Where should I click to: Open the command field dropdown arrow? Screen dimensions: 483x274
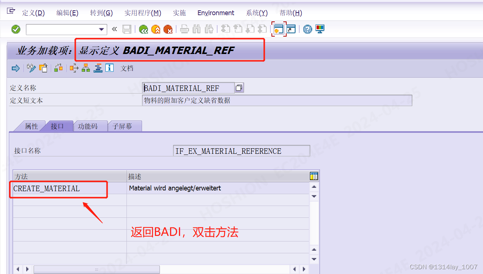102,30
